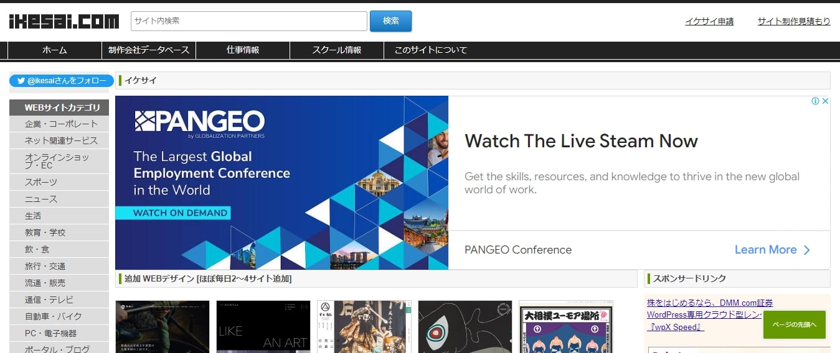Click the ikesai.com site logo
This screenshot has height=353, width=840.
(64, 21)
